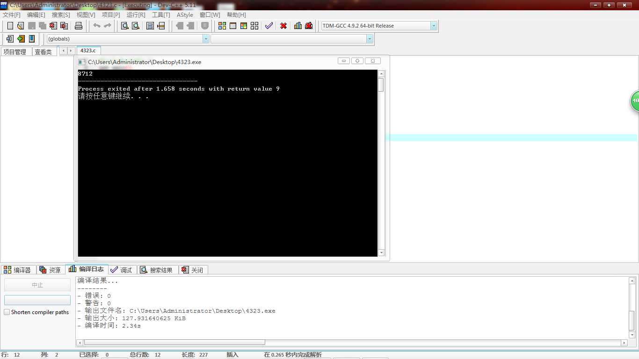Switch to the 4323.c editor tab
This screenshot has width=639, height=359.
[x=88, y=50]
